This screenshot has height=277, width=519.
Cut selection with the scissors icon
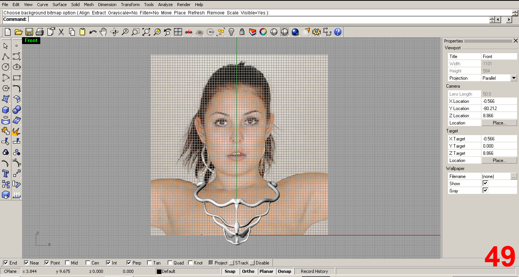(x=61, y=32)
